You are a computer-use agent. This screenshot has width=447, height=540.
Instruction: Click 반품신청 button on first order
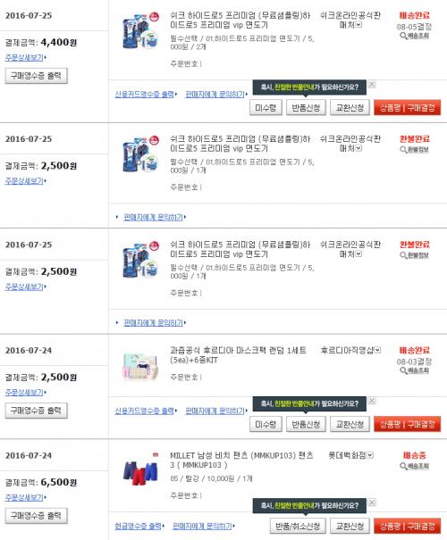click(306, 108)
